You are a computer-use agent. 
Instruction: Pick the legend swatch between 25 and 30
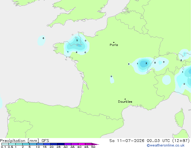tap(61, 144)
